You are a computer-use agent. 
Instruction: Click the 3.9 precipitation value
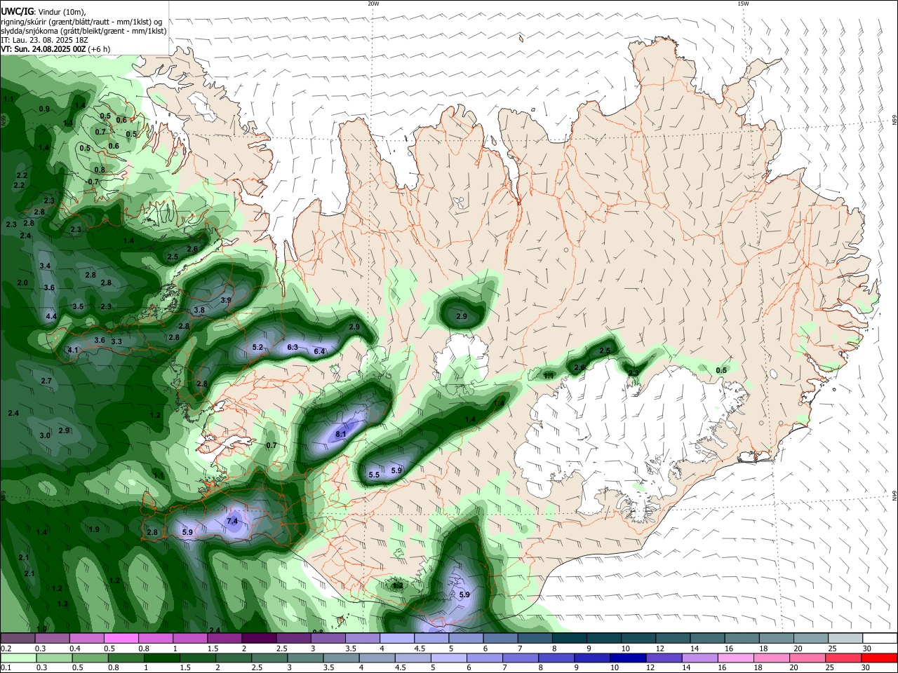pos(226,300)
